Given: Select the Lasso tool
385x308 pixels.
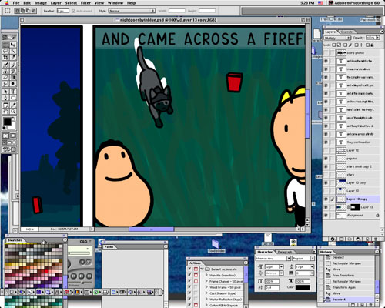Looking at the screenshot, I should (5, 51).
